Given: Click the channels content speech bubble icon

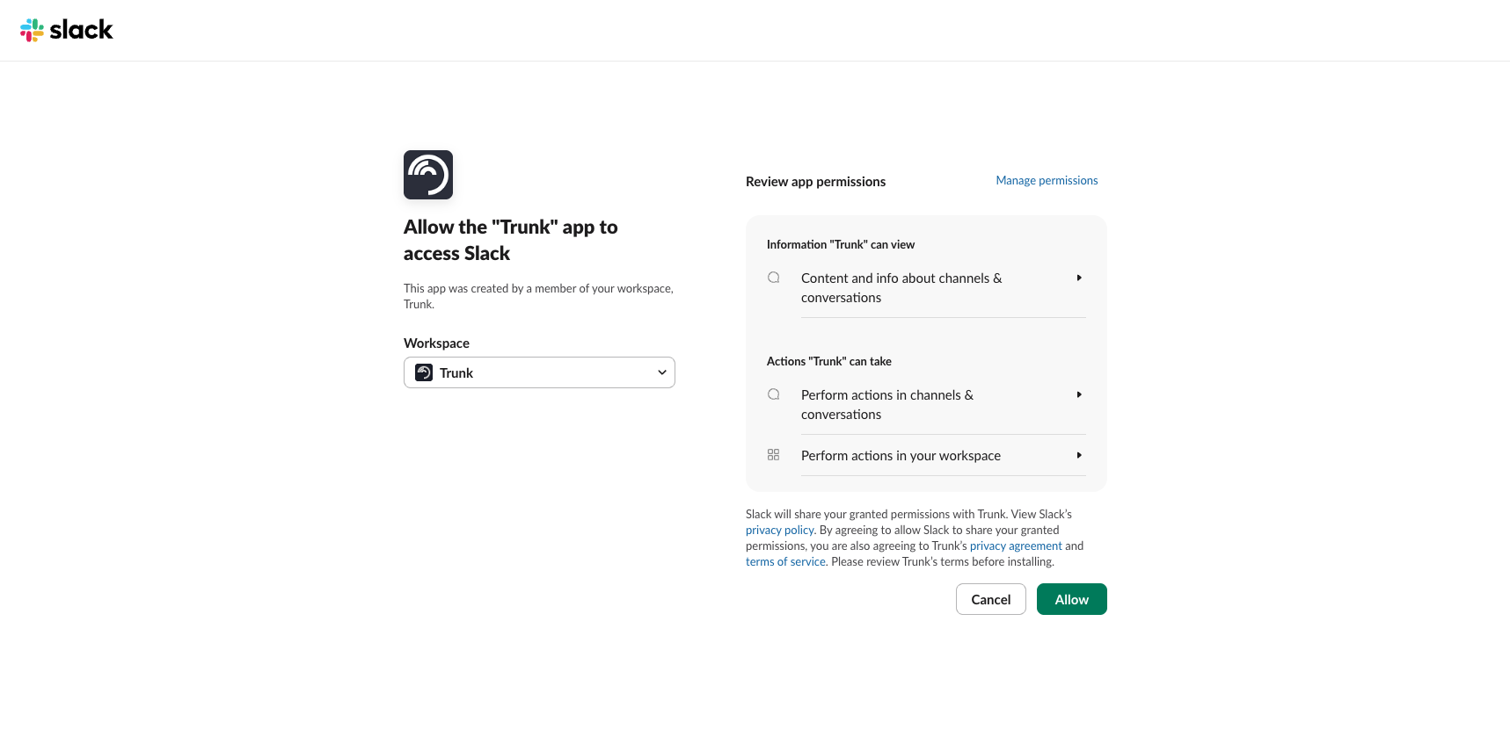Looking at the screenshot, I should pos(774,278).
